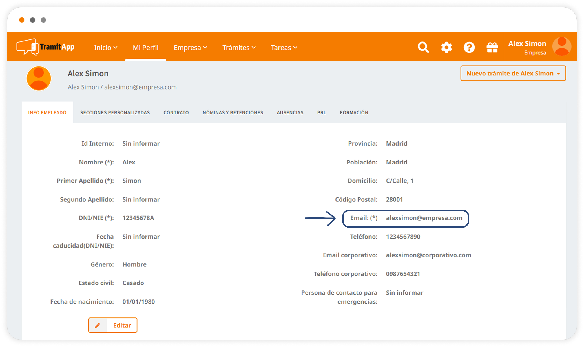
Task: Click the large Alex Simon profile avatar
Action: click(39, 79)
